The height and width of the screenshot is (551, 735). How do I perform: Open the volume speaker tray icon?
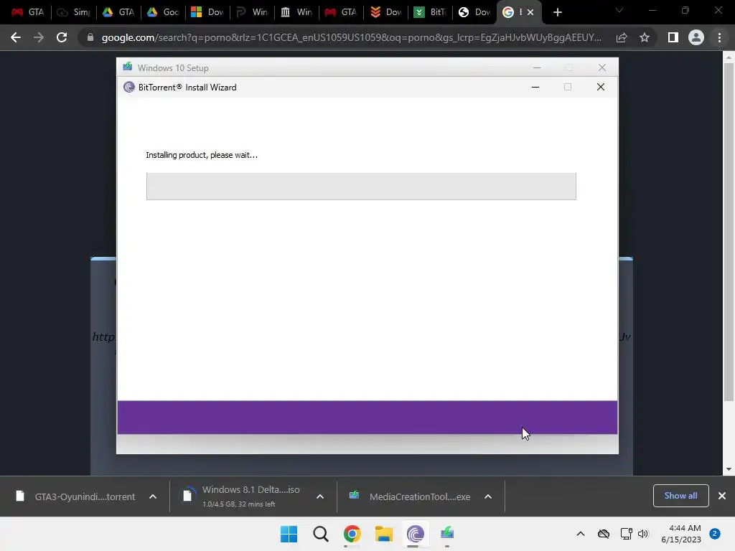(x=643, y=534)
